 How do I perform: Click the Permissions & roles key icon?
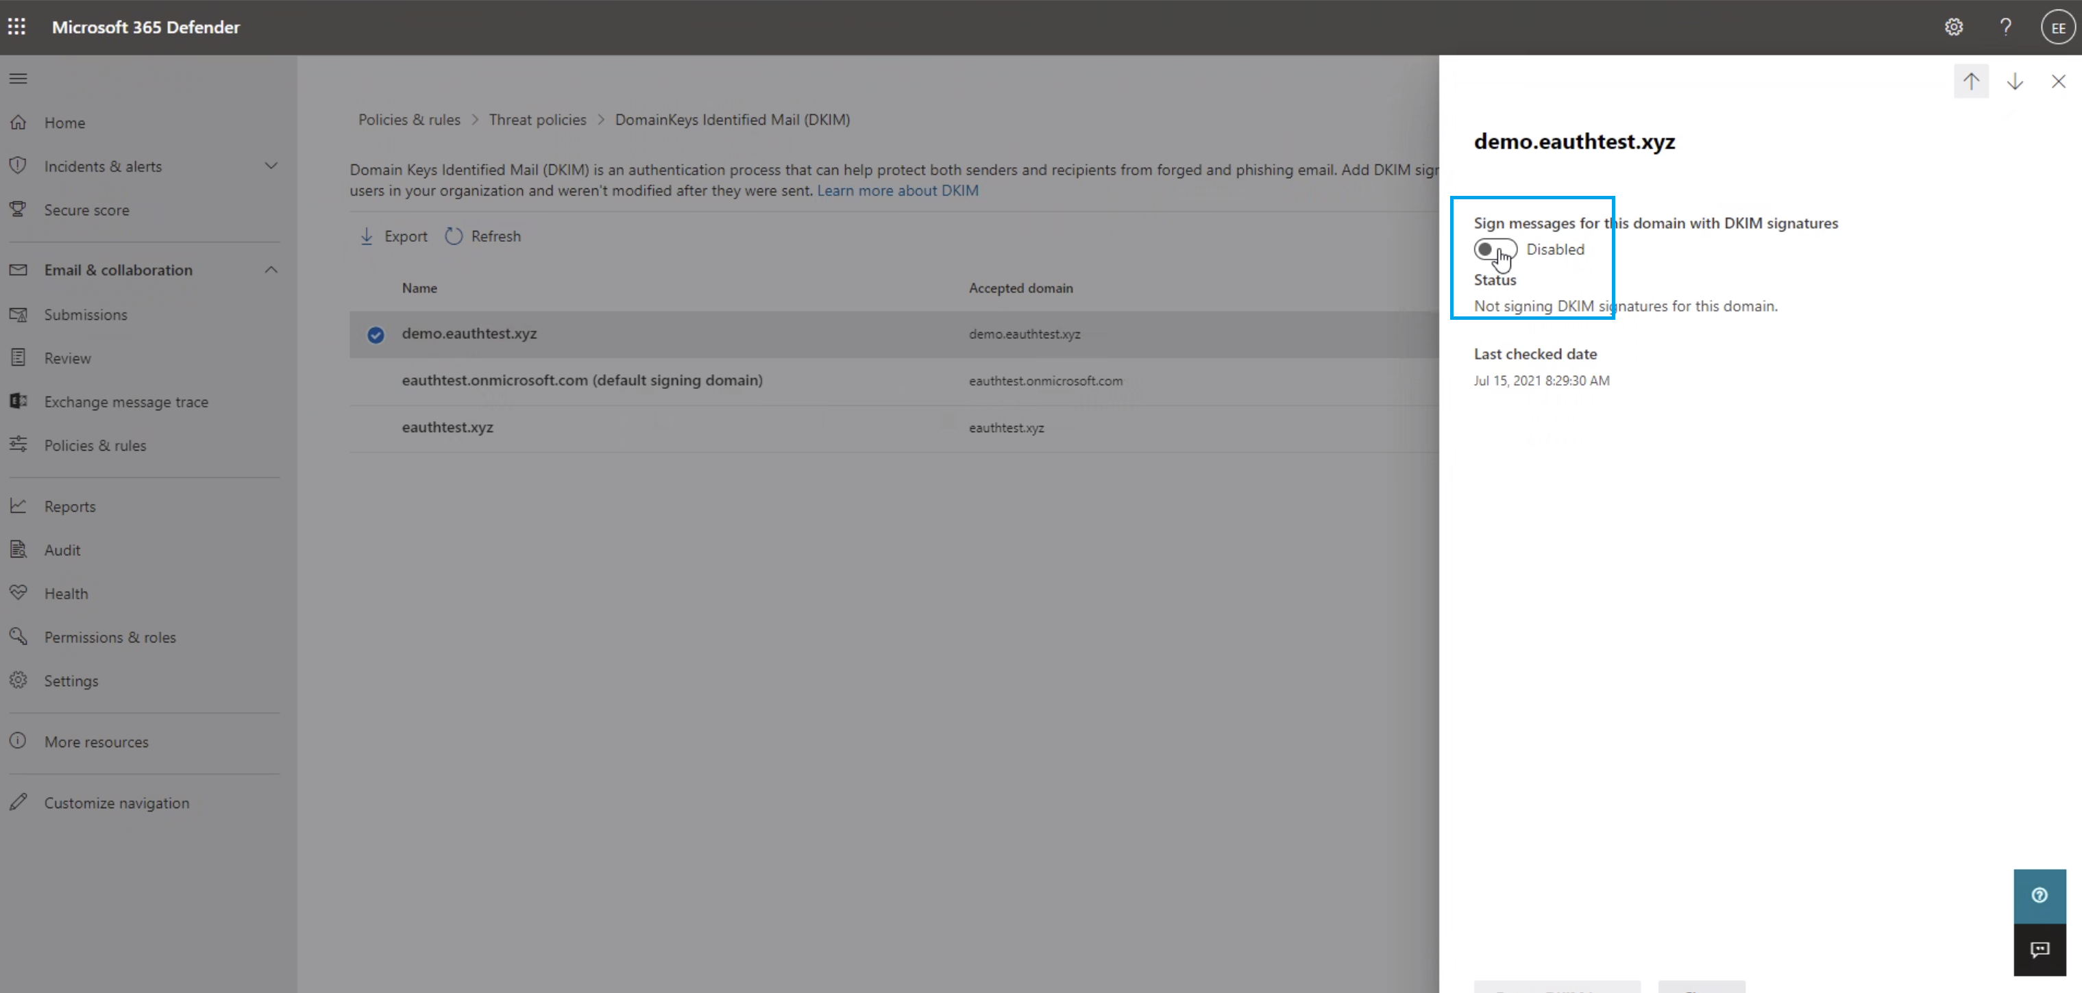(x=18, y=637)
